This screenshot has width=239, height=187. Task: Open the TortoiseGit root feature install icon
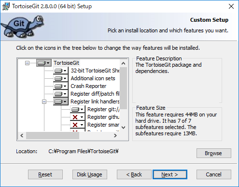(x=44, y=63)
